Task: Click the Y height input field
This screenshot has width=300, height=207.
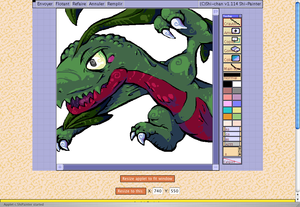Action: (174, 191)
